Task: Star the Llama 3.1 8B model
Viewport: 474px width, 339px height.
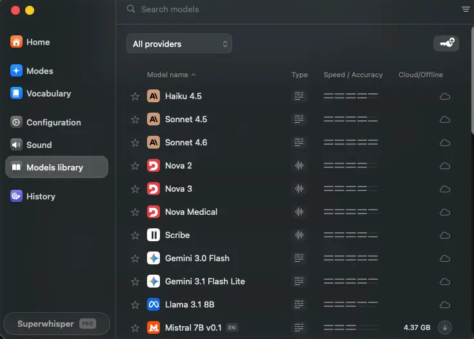Action: [135, 305]
